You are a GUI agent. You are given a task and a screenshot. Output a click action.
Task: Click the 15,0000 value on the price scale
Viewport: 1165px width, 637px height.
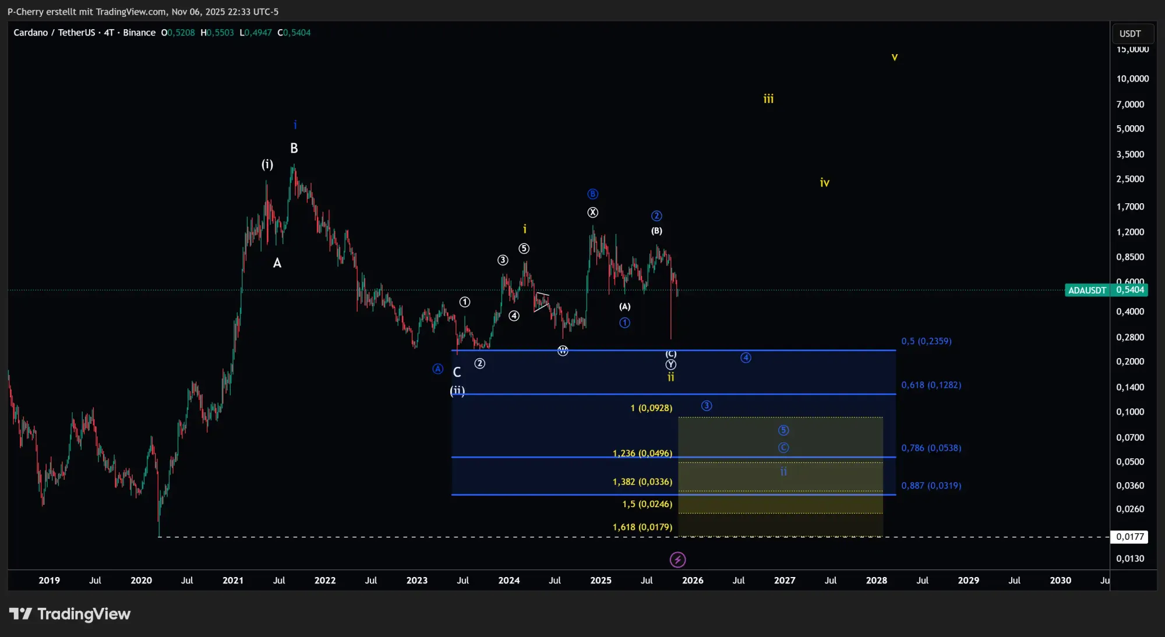pyautogui.click(x=1132, y=50)
